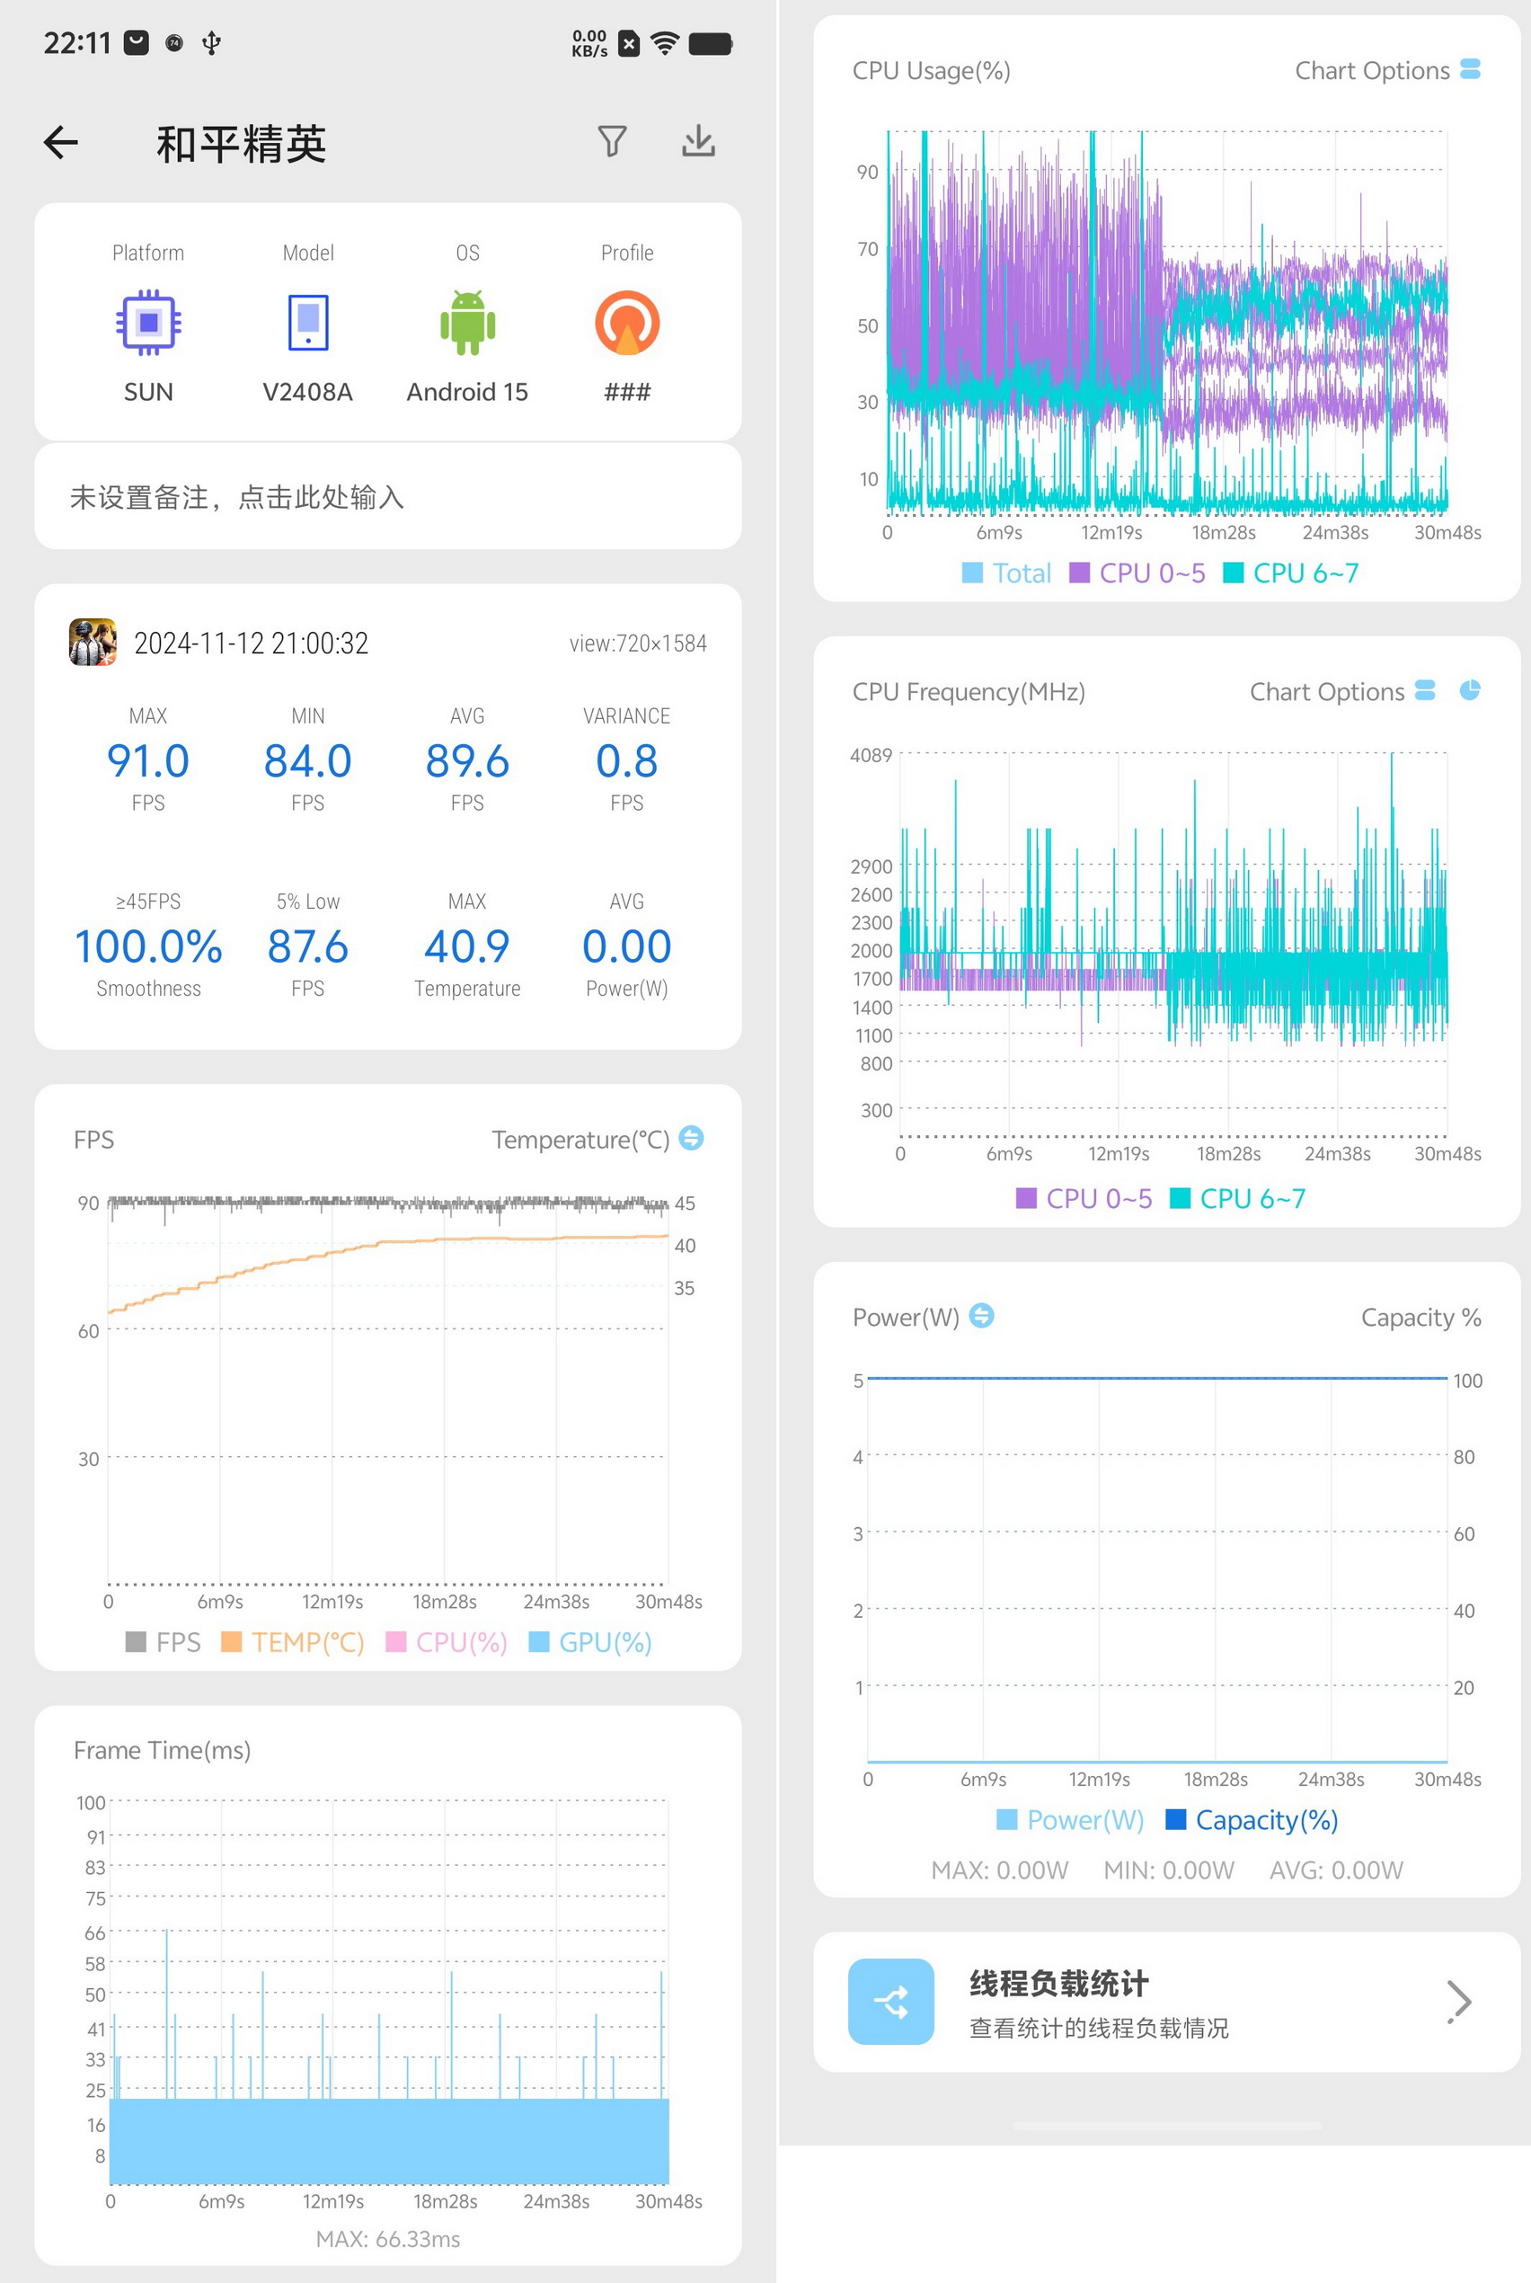Image resolution: width=1531 pixels, height=2283 pixels.
Task: Tap the Frame Time(ms) chart title
Action: click(x=162, y=1750)
